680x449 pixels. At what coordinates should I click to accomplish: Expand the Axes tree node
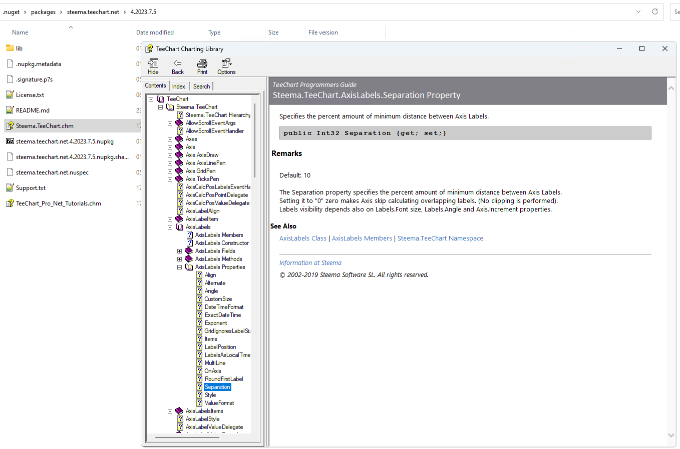(x=170, y=139)
